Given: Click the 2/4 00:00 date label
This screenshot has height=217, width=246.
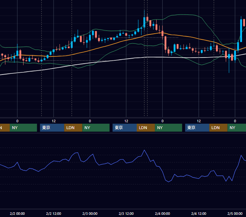Looking at the screenshot, I should pyautogui.click(x=162, y=213).
